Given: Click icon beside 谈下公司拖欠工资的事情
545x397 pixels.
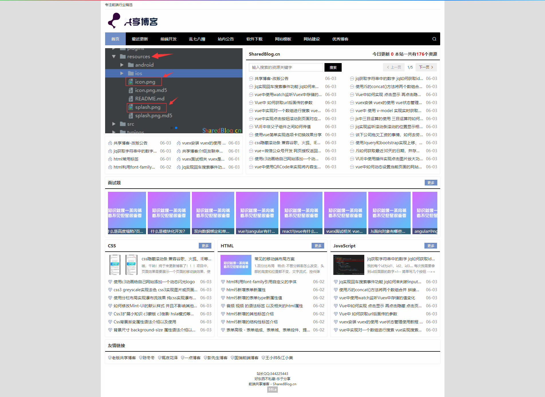Looking at the screenshot, I should [352, 135].
